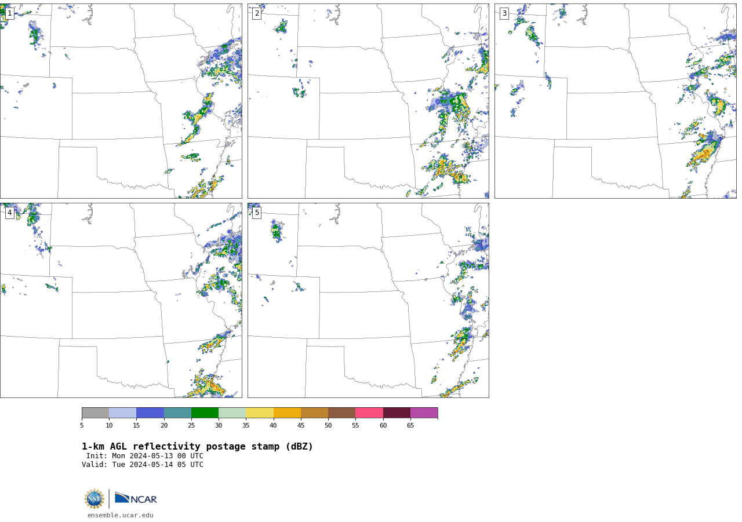This screenshot has width=742, height=522.
Task: Click the panel number label 4
Action: pyautogui.click(x=9, y=213)
